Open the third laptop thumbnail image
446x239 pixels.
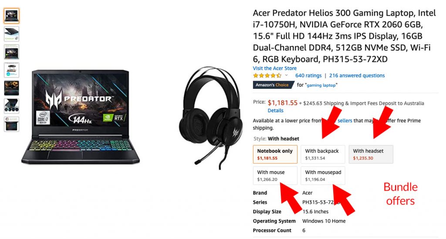click(x=12, y=52)
